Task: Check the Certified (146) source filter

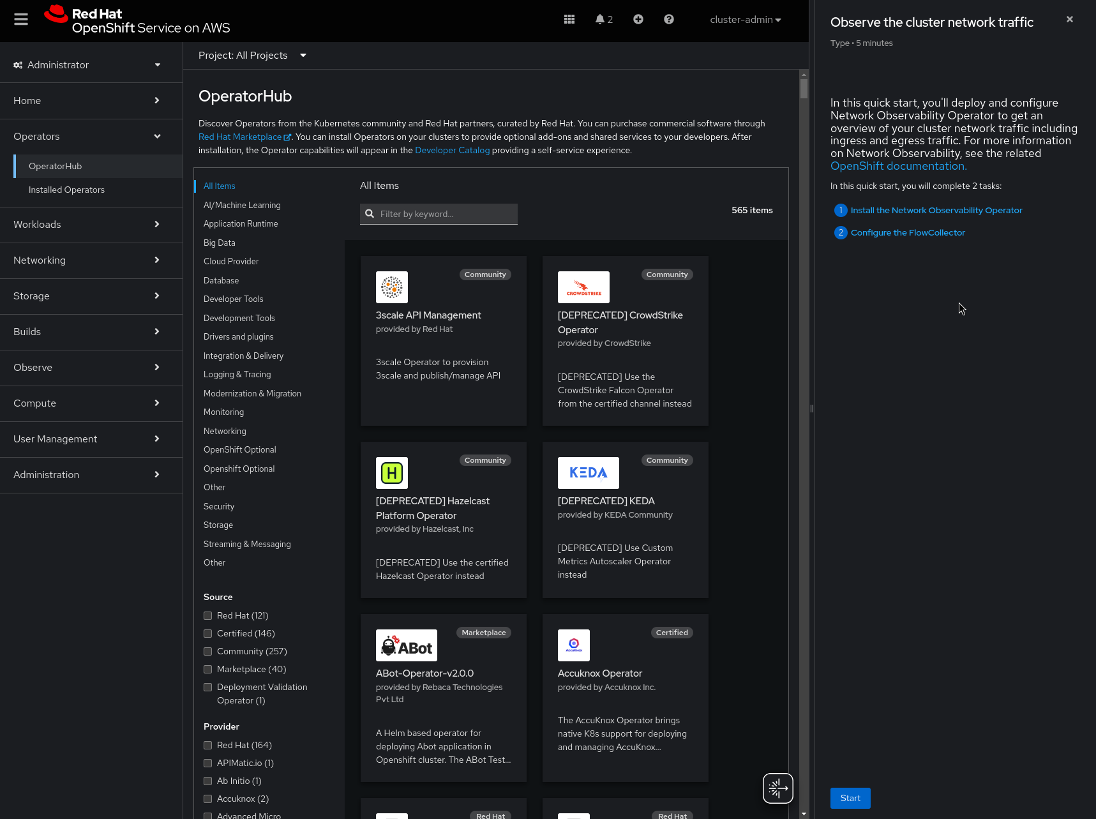Action: tap(207, 633)
